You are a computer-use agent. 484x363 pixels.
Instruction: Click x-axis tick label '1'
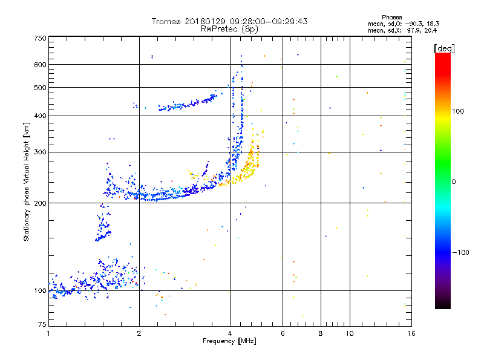point(48,333)
